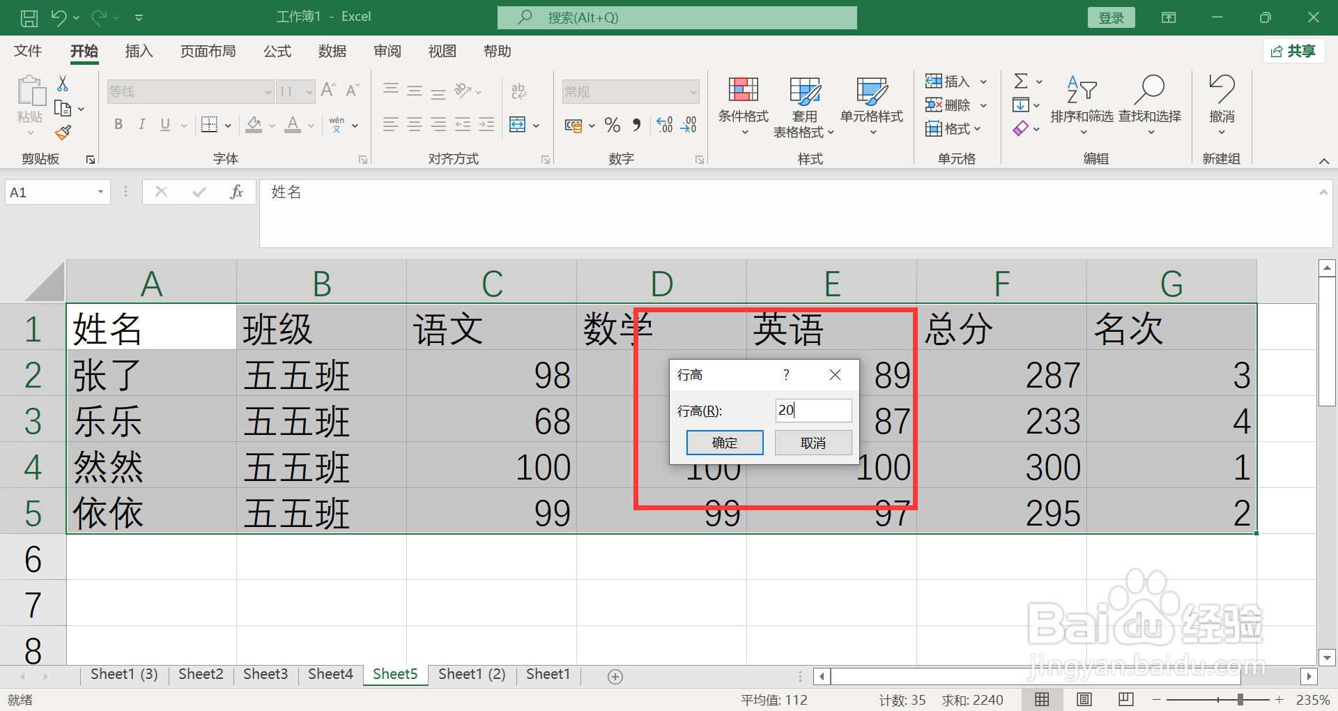Click the Copy icon
This screenshot has width=1338, height=711.
[63, 109]
